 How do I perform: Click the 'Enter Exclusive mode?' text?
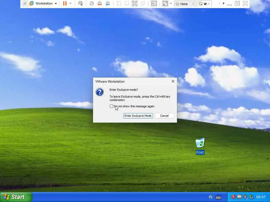pos(124,90)
